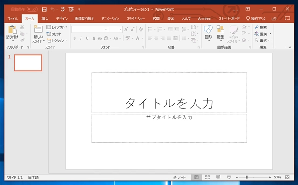Viewport: 298px width, 185px height.
Task: Open Ribbon Display Options icon in title bar
Action: [248, 9]
